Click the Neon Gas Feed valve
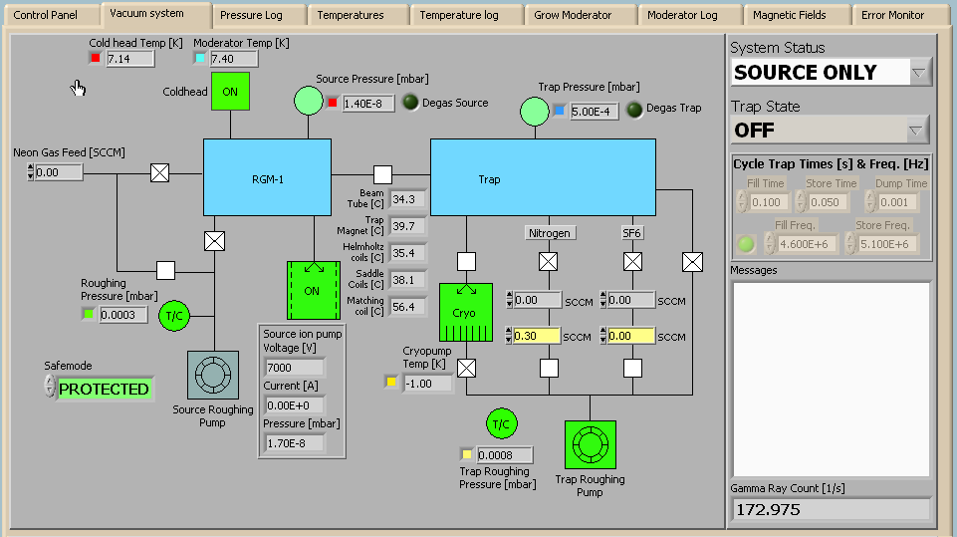Viewport: 957px width, 537px height. point(159,172)
